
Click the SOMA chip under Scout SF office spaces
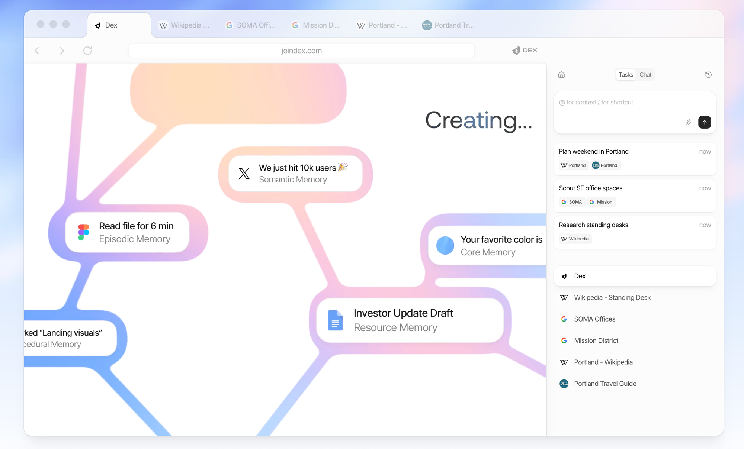pos(572,202)
